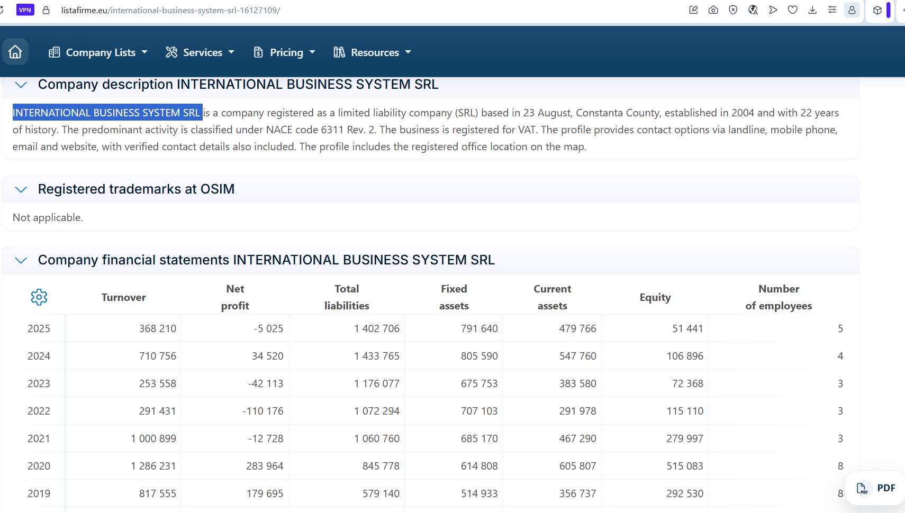The image size is (905, 513).
Task: Click net profit value -42 113
Action: coord(266,383)
